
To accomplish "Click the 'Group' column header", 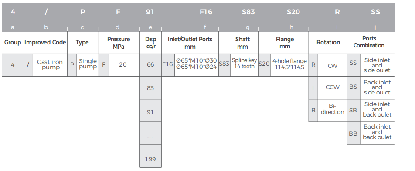I will pos(13,43).
